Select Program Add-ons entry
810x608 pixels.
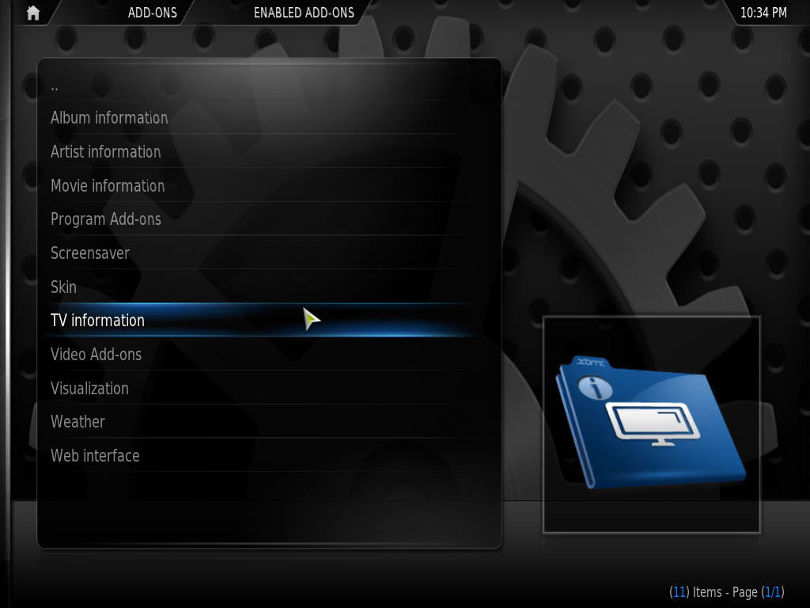(x=259, y=219)
